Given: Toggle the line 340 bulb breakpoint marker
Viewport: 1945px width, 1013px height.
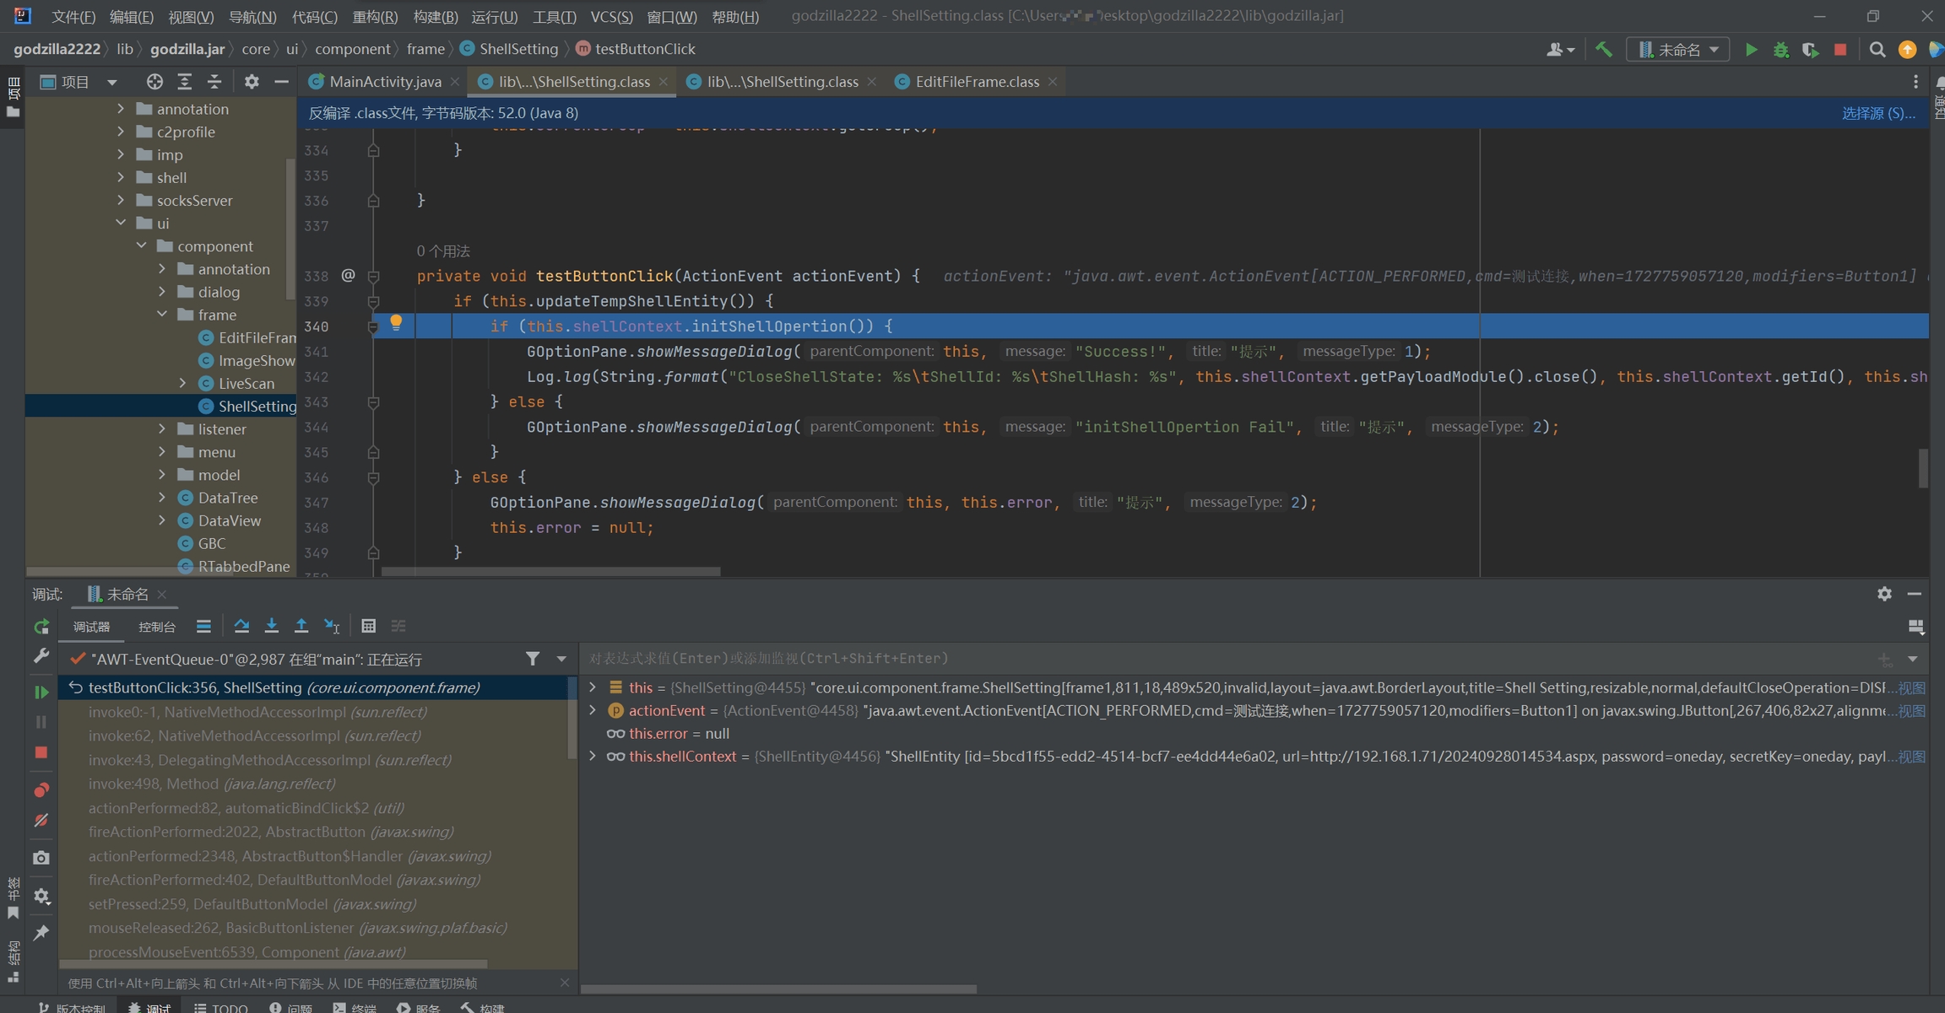Looking at the screenshot, I should pos(396,322).
